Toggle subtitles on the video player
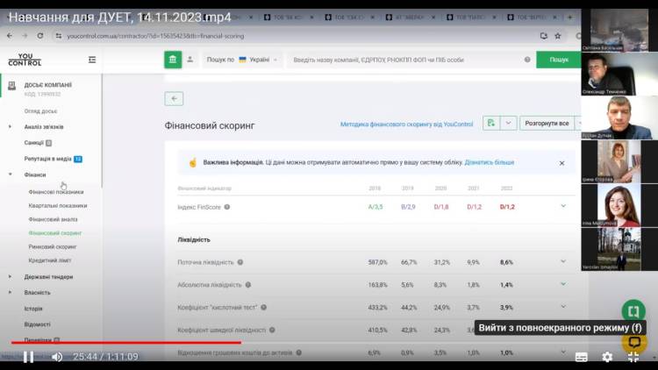 [x=581, y=357]
